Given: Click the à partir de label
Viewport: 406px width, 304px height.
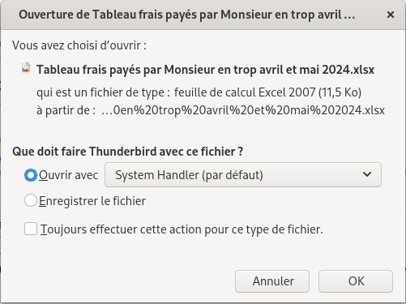Looking at the screenshot, I should (66, 110).
